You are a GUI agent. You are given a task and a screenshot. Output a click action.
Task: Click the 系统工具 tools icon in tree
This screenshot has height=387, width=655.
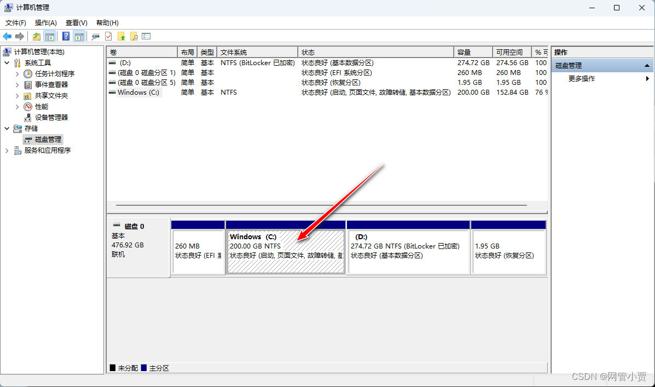[18, 63]
